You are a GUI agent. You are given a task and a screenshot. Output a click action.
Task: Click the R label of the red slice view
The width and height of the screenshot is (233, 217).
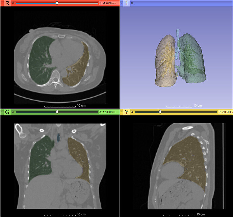[6, 3]
